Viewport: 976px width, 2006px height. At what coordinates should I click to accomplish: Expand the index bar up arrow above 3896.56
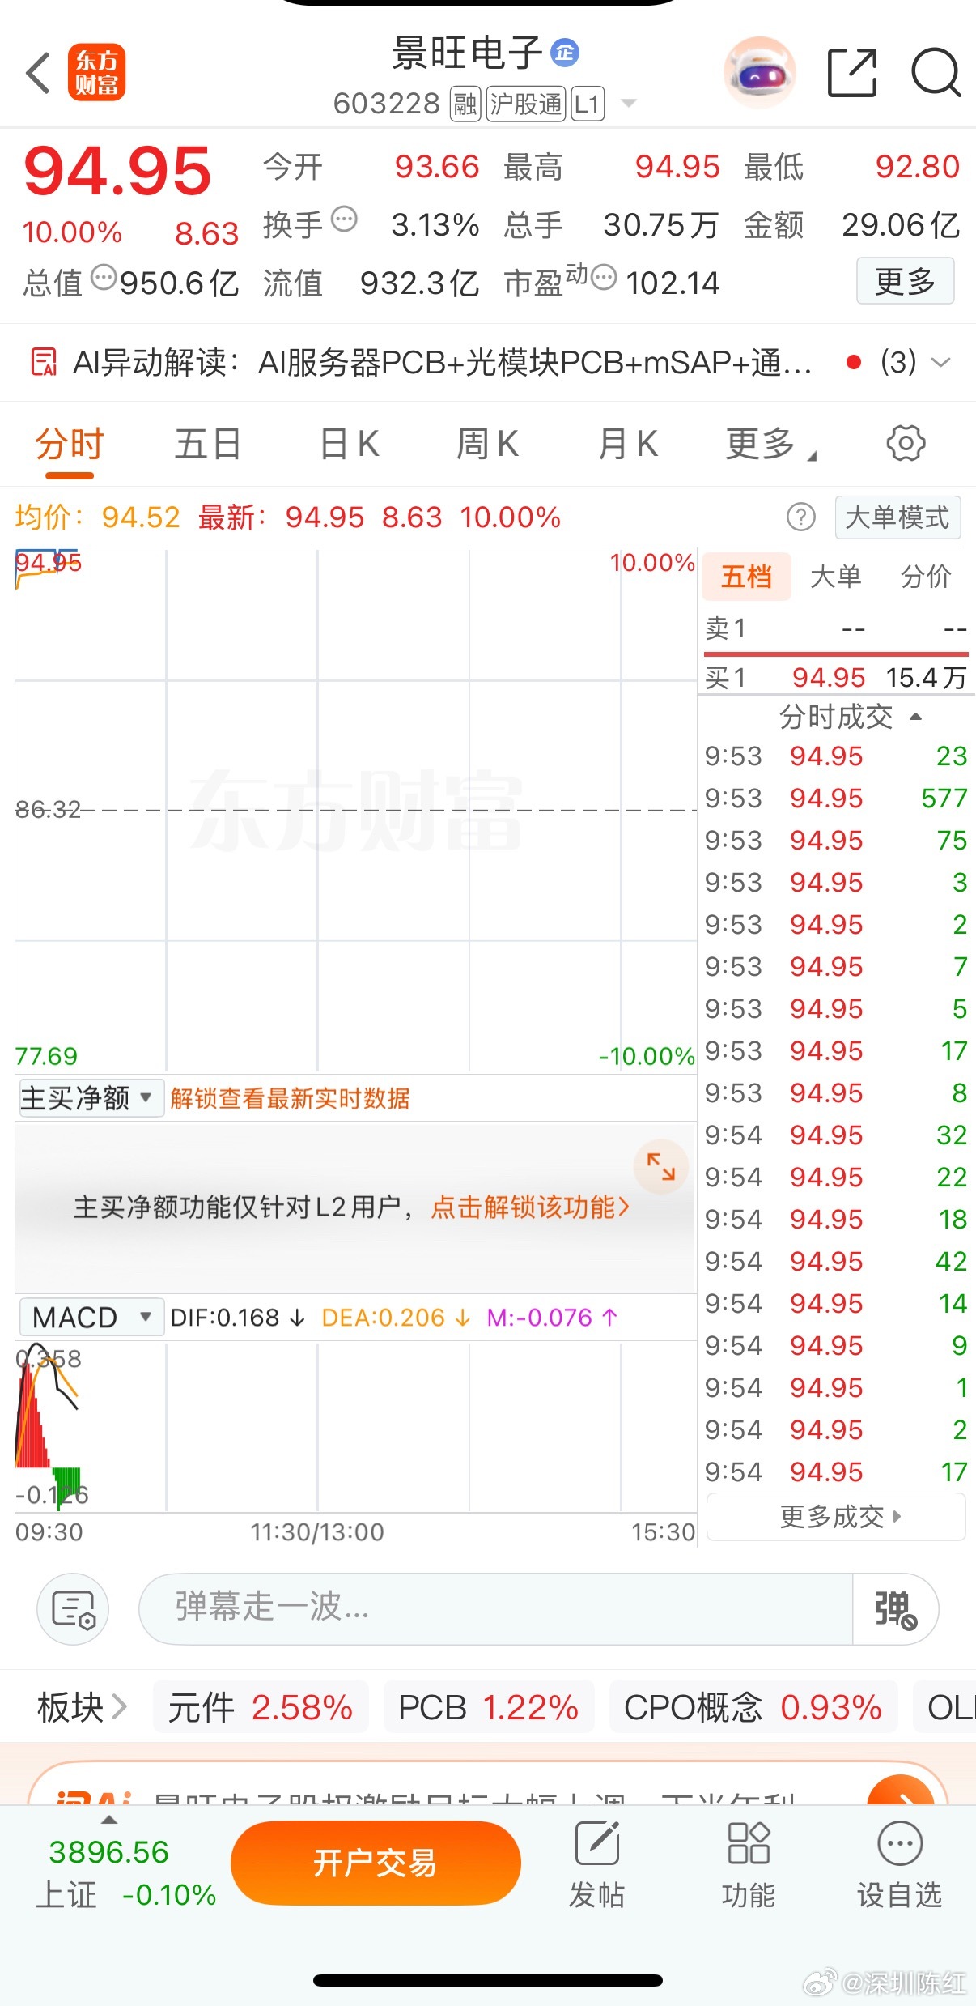108,1821
